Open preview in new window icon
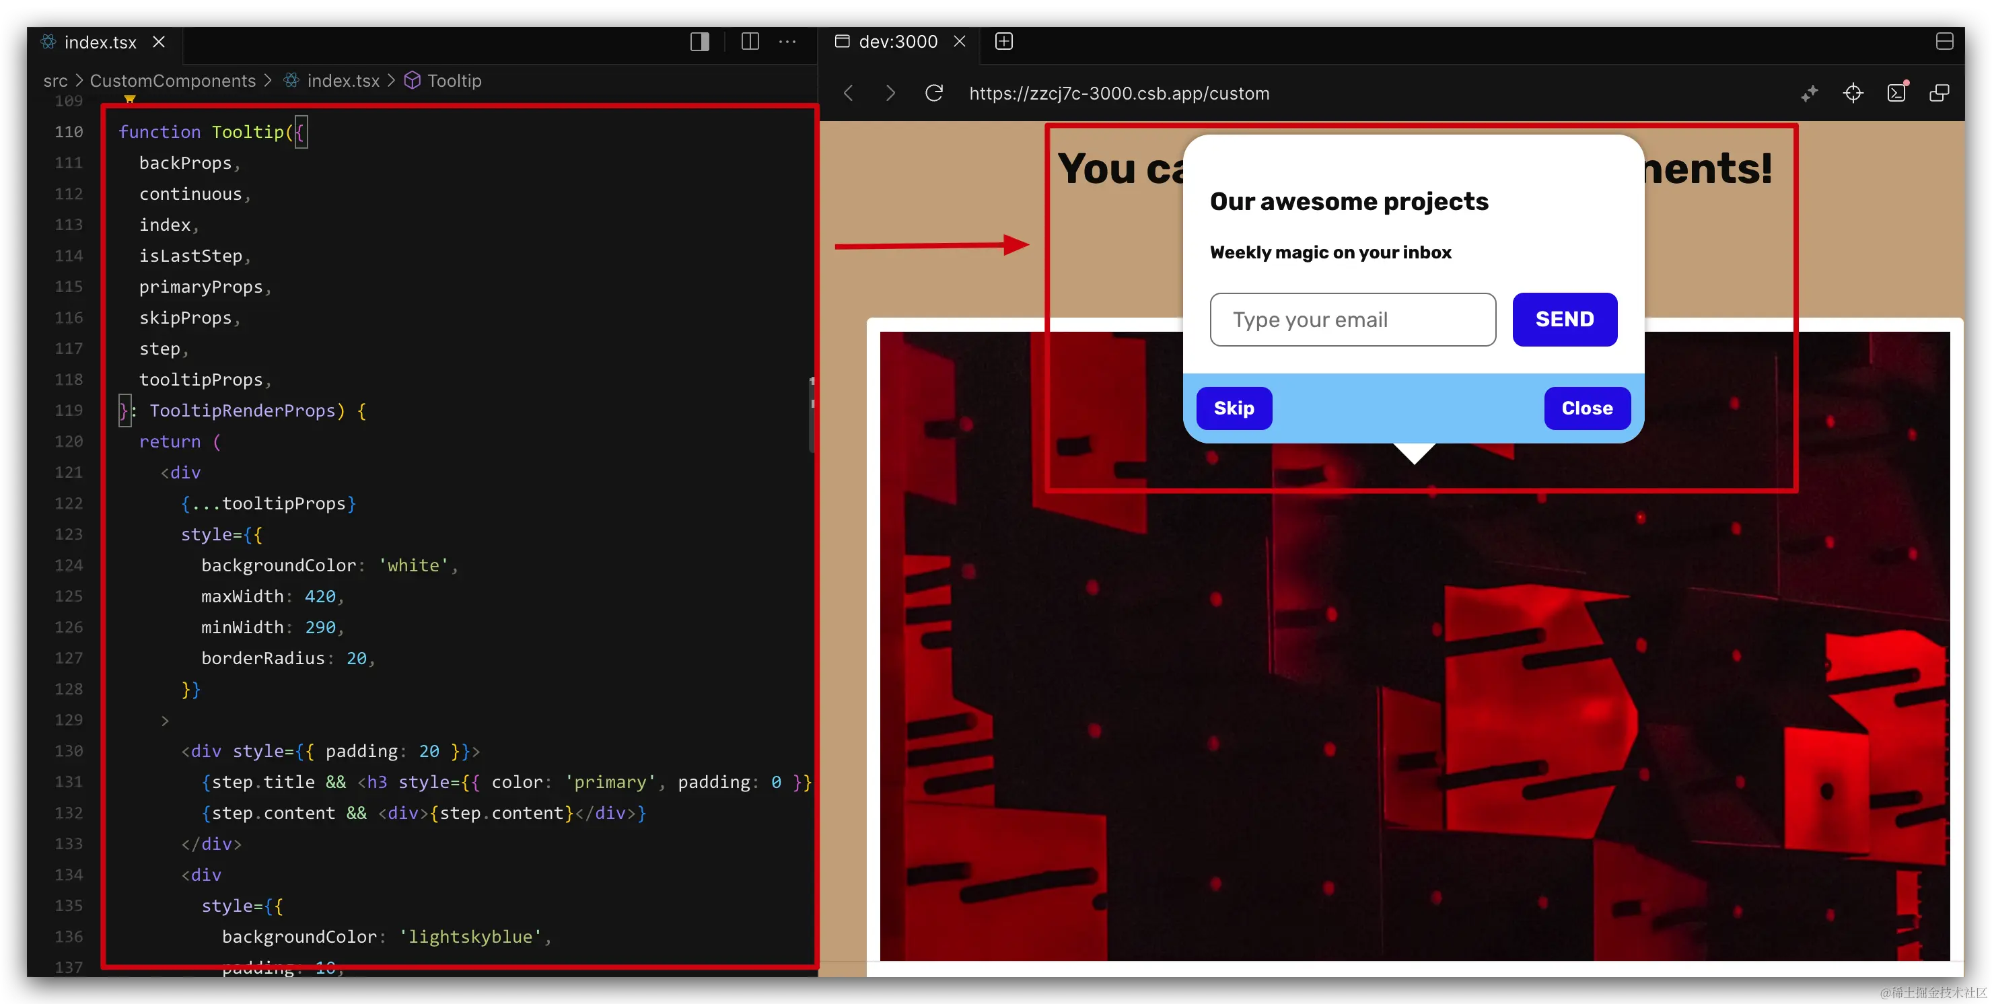Viewport: 1992px width, 1004px height. [x=1940, y=94]
